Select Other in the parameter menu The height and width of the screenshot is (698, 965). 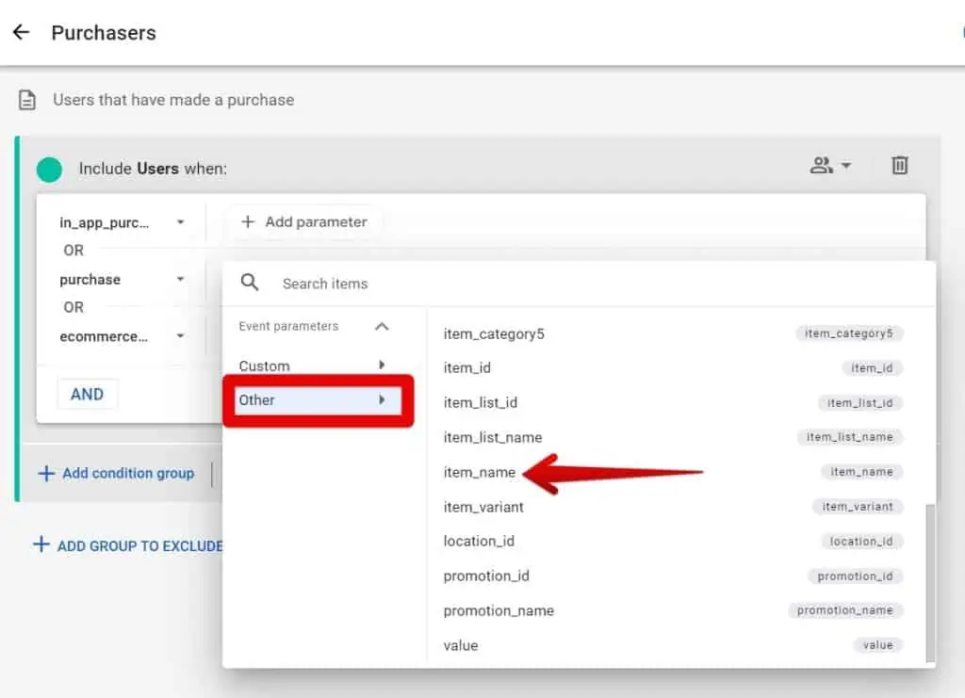point(256,399)
